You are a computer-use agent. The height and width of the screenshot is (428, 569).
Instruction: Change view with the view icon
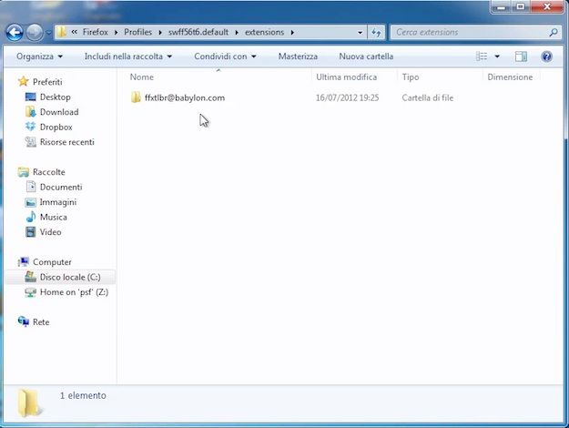coord(482,56)
